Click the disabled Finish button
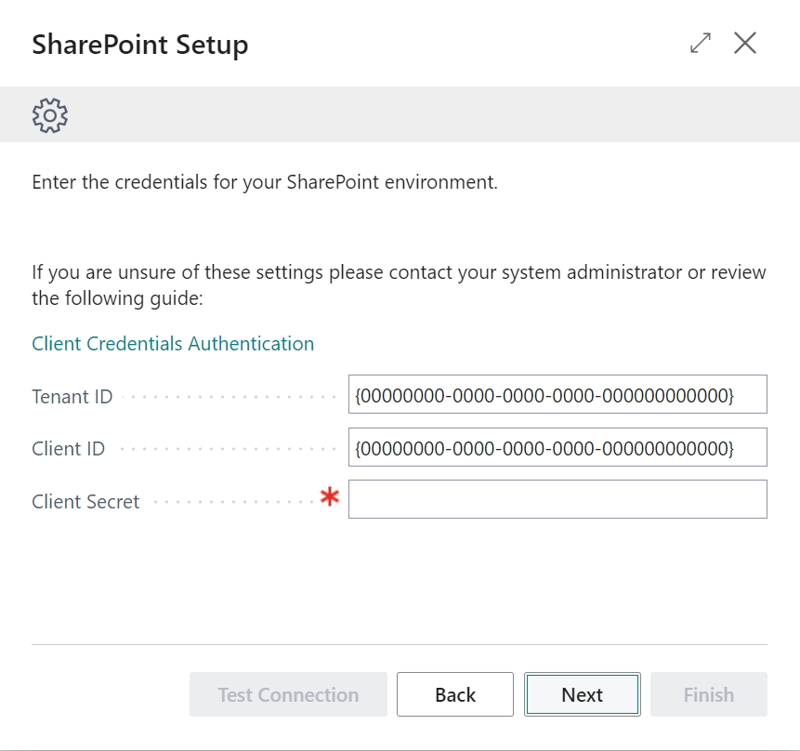This screenshot has width=800, height=751. pos(708,693)
